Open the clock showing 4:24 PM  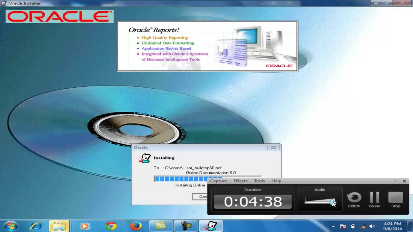point(393,226)
